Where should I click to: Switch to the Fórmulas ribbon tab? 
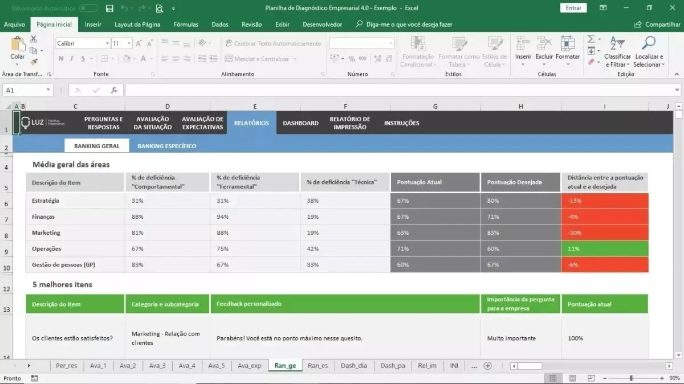coord(186,24)
